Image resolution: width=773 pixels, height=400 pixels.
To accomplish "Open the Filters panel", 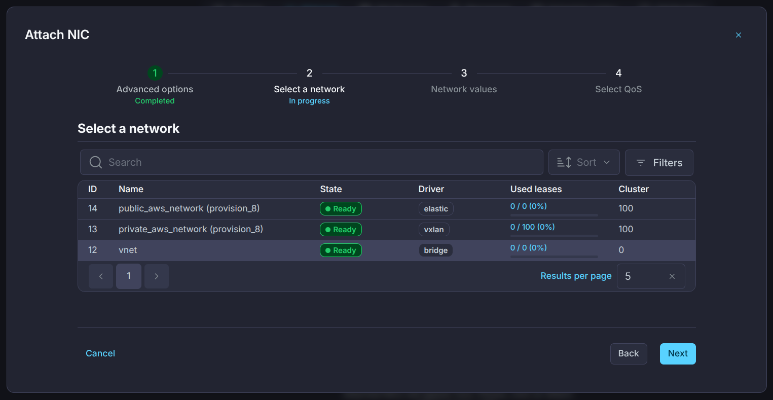I will pos(659,163).
